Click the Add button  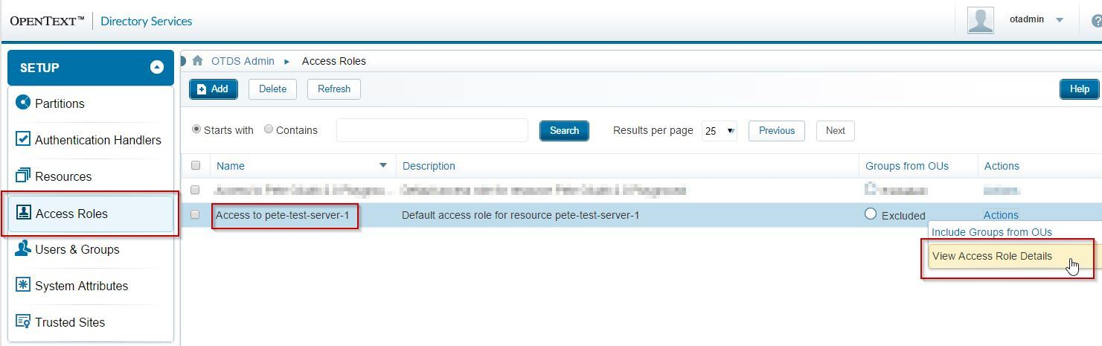213,89
